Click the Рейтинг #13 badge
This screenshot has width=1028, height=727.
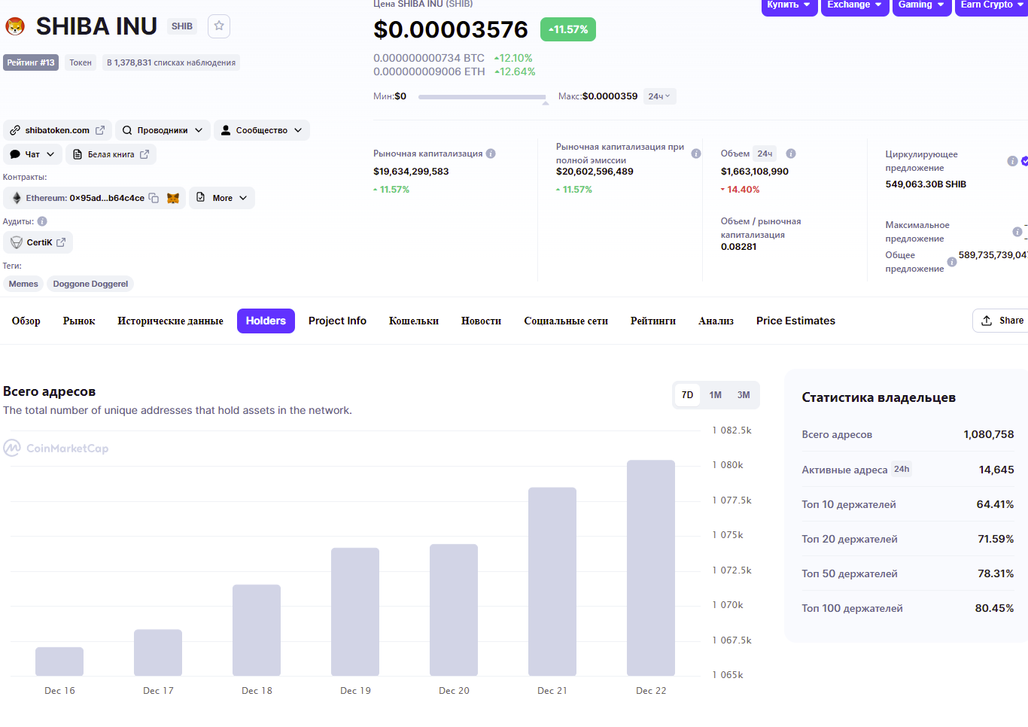coord(31,62)
